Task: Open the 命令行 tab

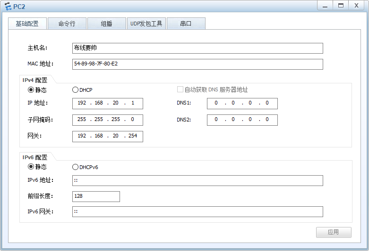Action: click(67, 24)
